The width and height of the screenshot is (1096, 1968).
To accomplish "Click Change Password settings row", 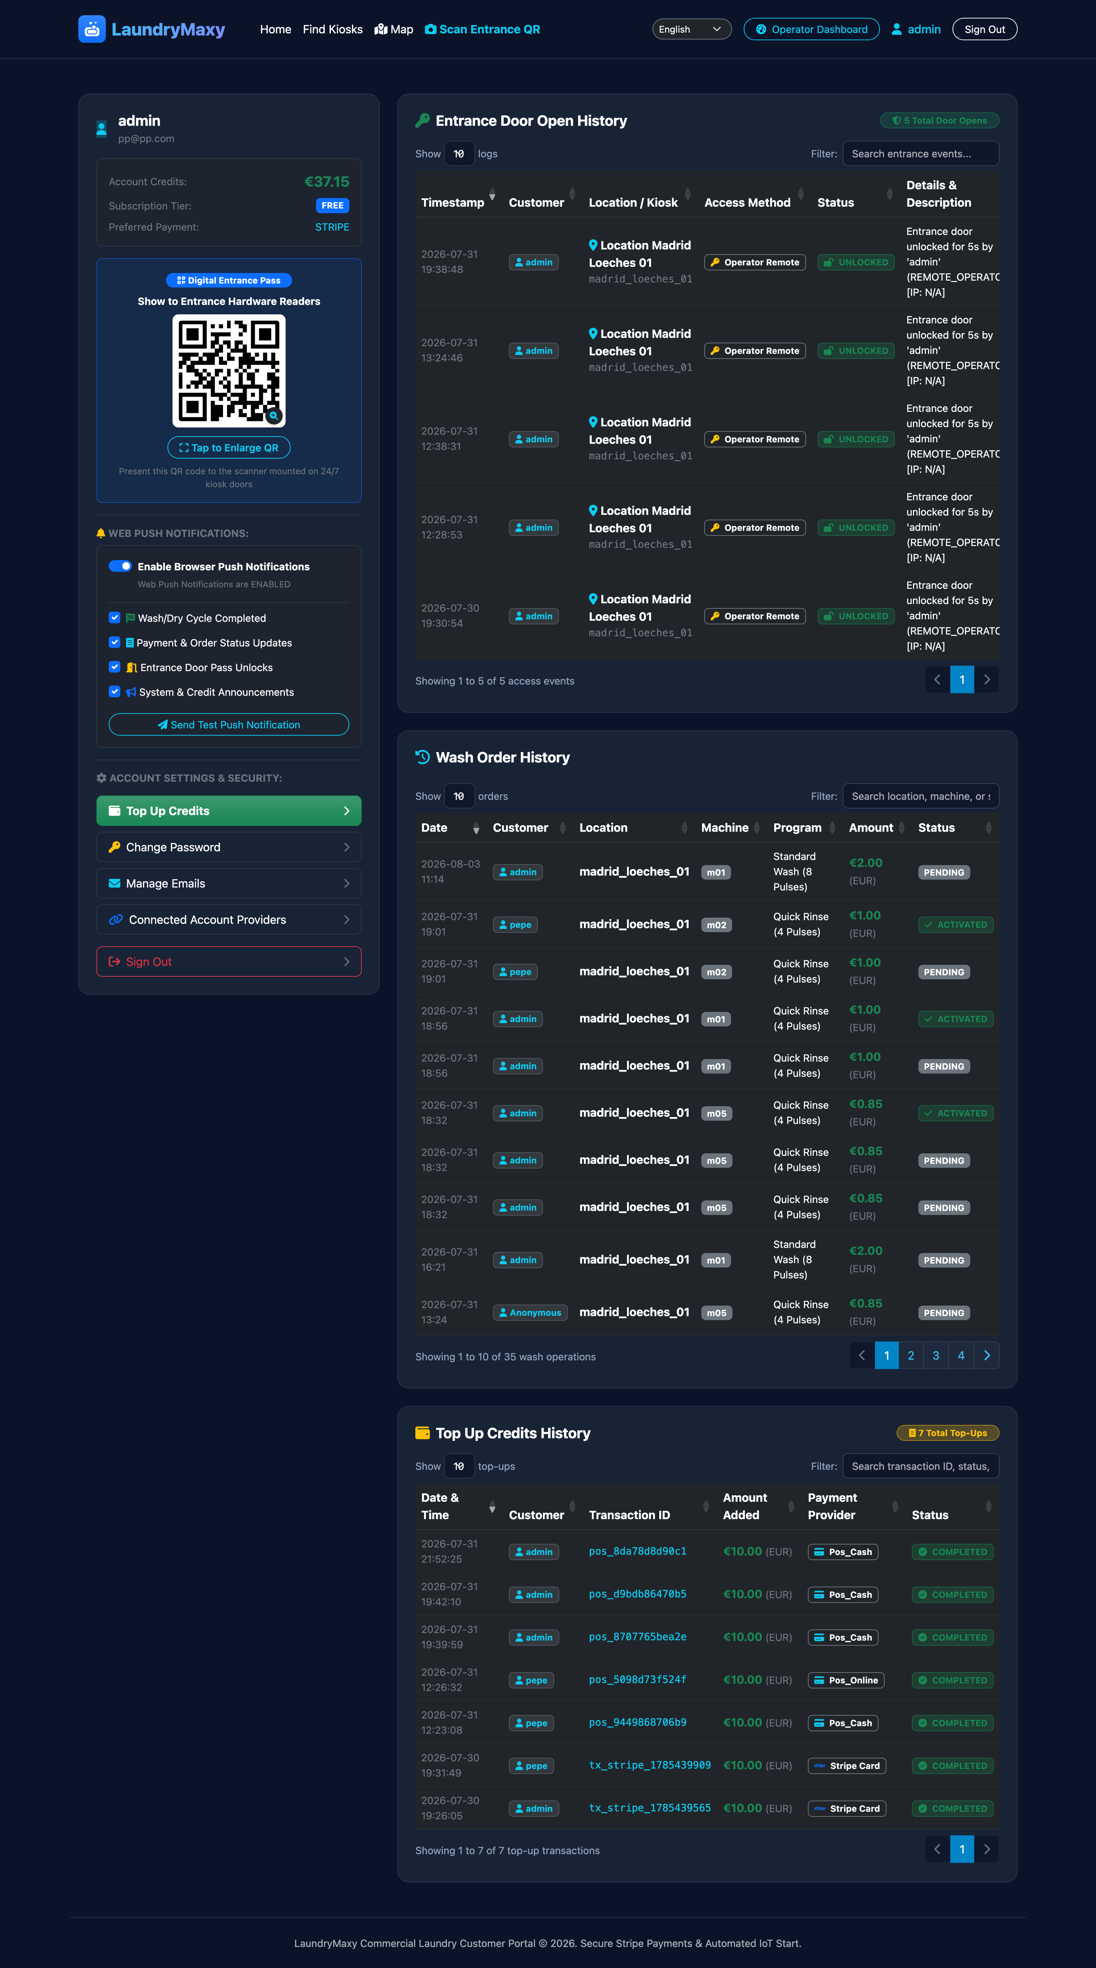I will click(229, 847).
